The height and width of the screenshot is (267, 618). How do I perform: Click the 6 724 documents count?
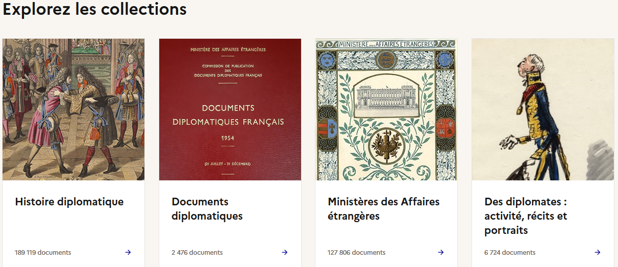(510, 253)
